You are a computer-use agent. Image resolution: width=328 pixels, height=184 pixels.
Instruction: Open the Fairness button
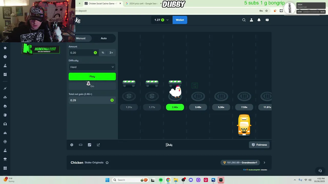[259, 145]
